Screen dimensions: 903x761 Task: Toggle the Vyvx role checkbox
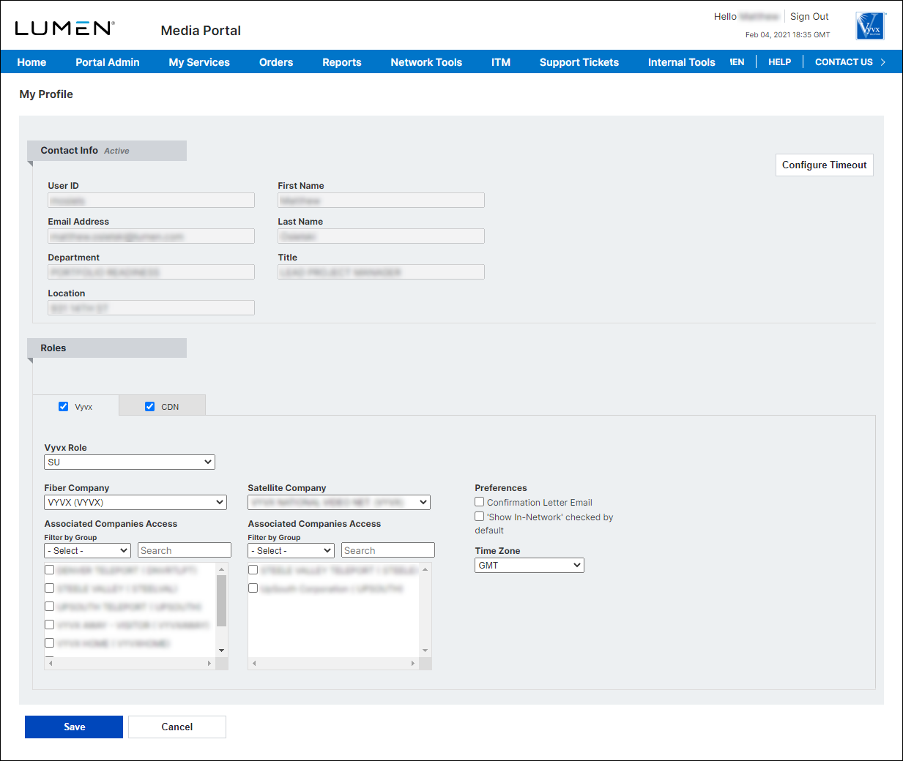pyautogui.click(x=64, y=406)
